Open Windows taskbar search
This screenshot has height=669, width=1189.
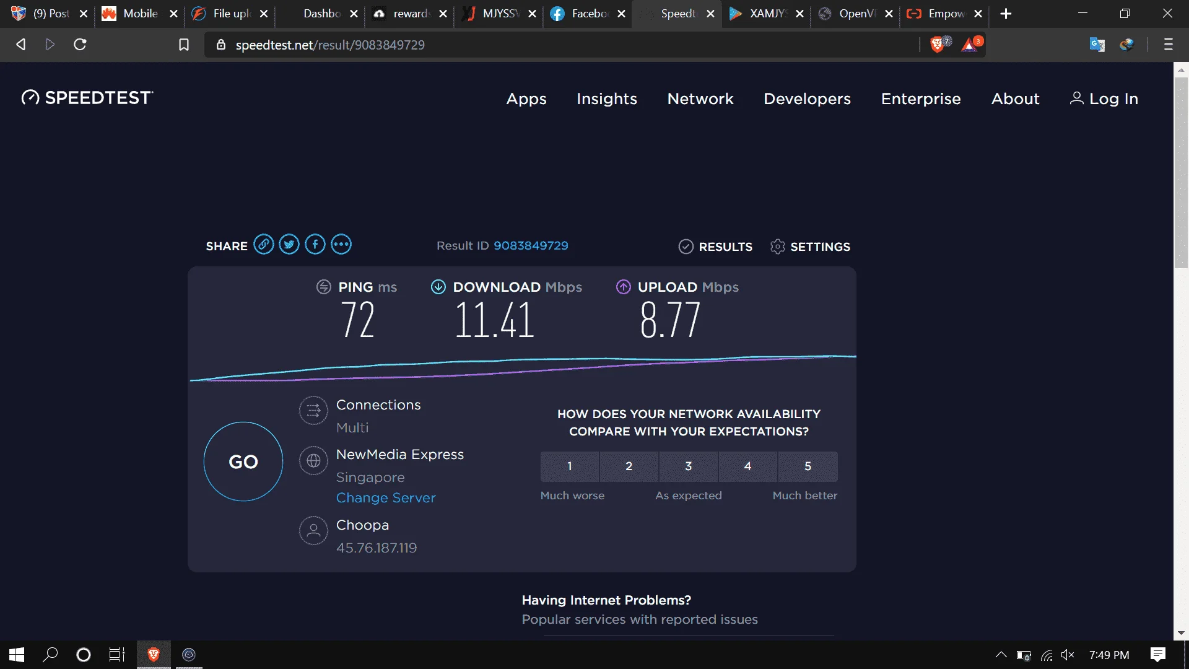(x=50, y=655)
